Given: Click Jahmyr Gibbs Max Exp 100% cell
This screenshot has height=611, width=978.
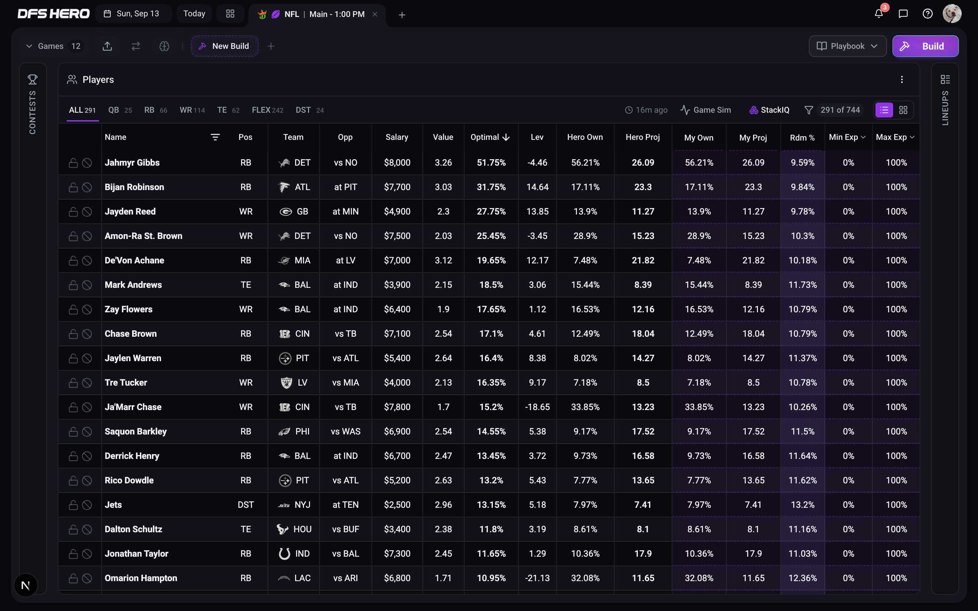Looking at the screenshot, I should [896, 163].
